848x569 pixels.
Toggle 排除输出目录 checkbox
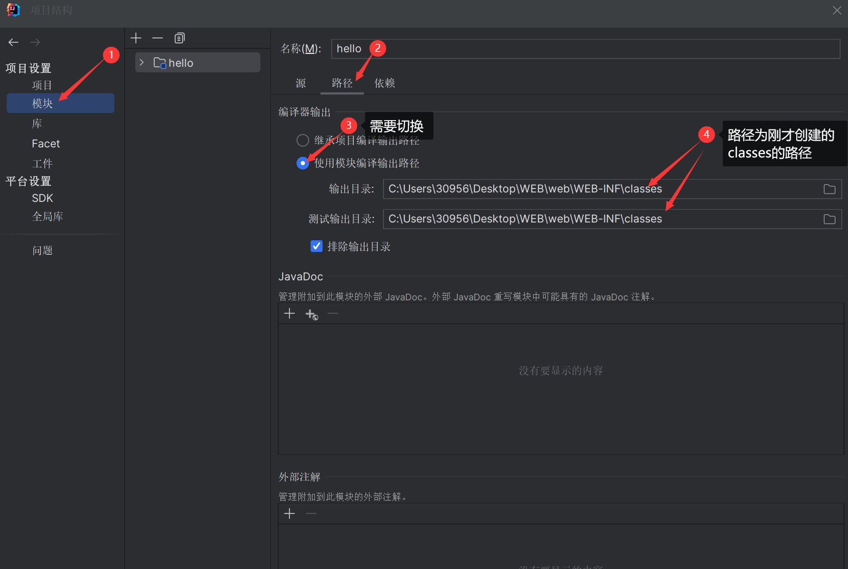click(317, 246)
